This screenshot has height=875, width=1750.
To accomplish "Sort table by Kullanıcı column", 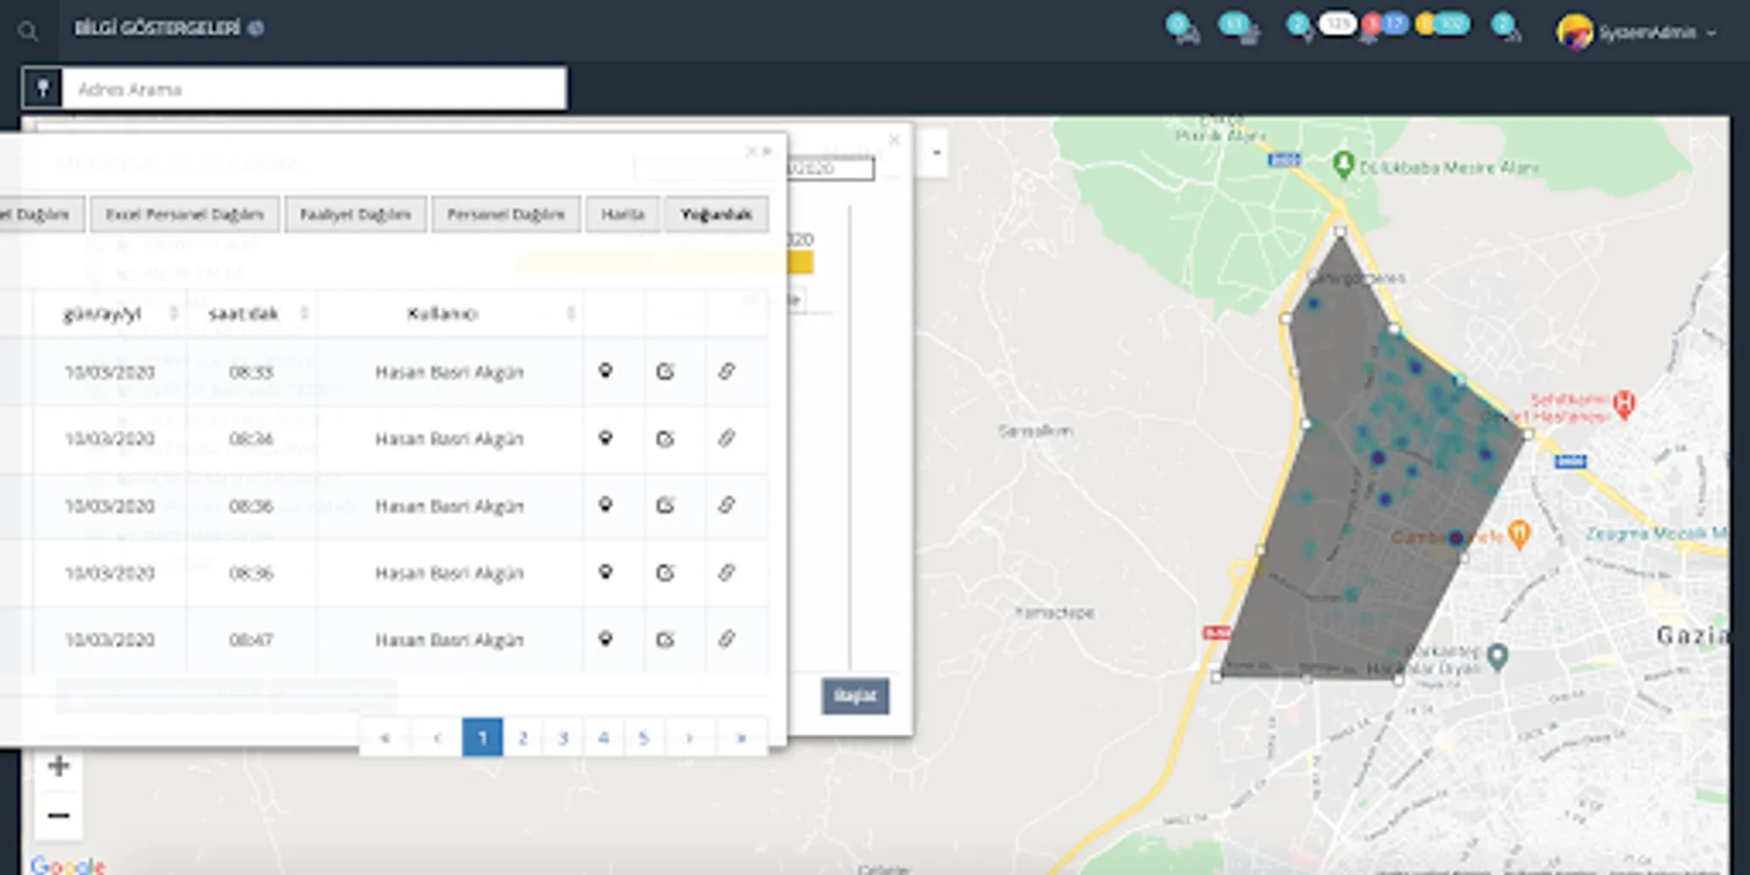I will tap(571, 313).
